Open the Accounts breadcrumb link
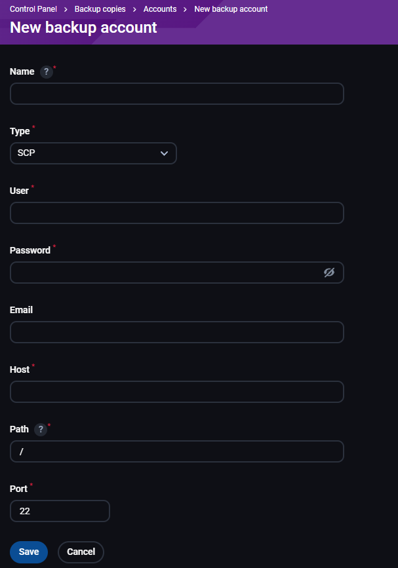 coord(160,9)
